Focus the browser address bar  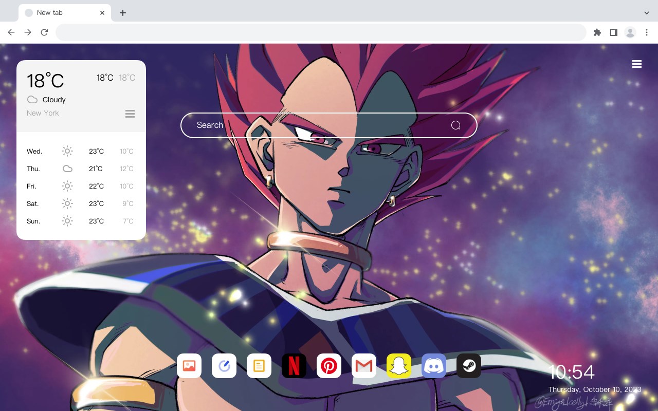[x=321, y=32]
